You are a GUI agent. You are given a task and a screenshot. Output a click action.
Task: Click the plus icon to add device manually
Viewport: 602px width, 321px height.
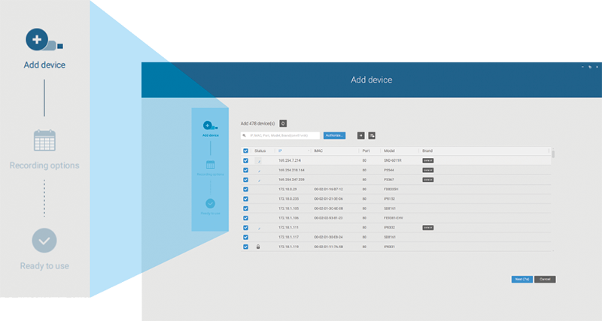click(x=361, y=135)
